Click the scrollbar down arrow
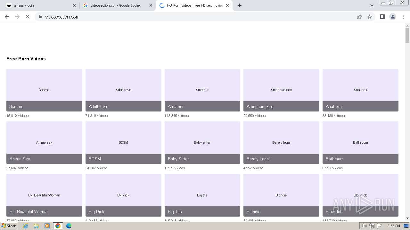The height and width of the screenshot is (230, 410). (407, 218)
